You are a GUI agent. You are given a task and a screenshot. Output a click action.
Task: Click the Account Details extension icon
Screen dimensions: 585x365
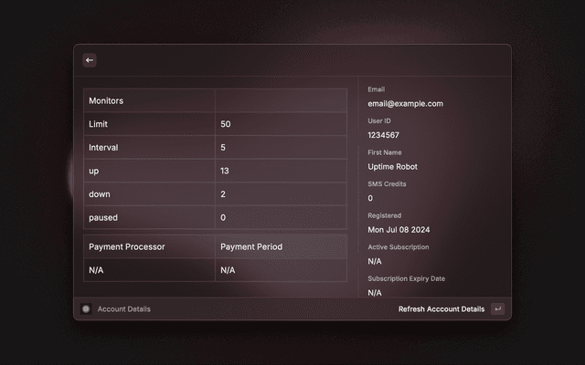(x=86, y=309)
